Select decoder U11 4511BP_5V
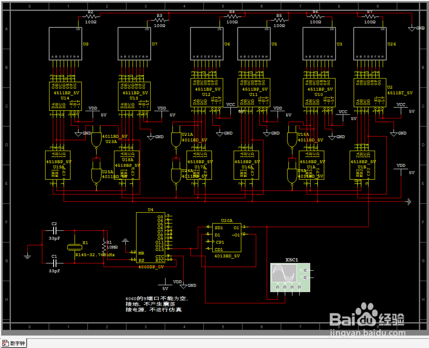 tap(254, 93)
